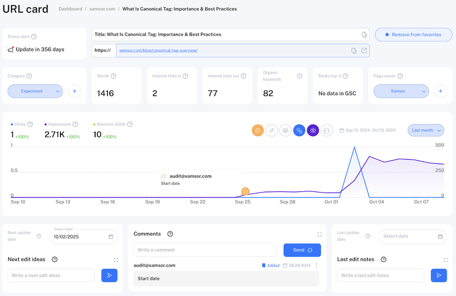
Task: Expand the Comments panel
Action: pyautogui.click(x=320, y=235)
